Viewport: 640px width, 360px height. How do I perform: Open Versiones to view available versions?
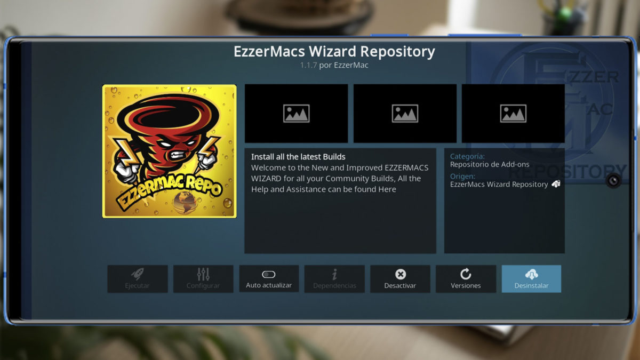pos(466,279)
